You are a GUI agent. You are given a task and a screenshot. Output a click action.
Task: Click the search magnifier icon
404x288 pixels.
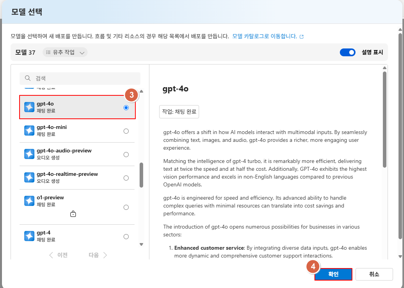[27, 78]
